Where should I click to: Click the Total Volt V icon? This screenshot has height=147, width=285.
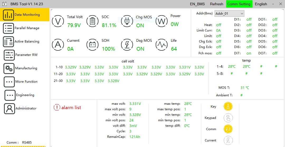[x=58, y=21]
